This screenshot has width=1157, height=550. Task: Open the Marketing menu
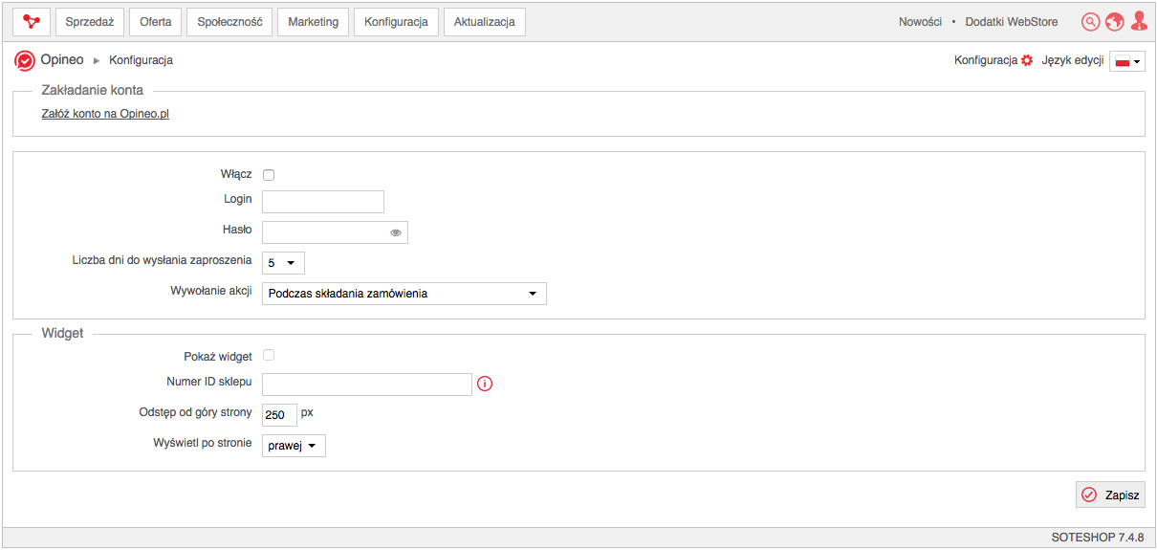314,21
